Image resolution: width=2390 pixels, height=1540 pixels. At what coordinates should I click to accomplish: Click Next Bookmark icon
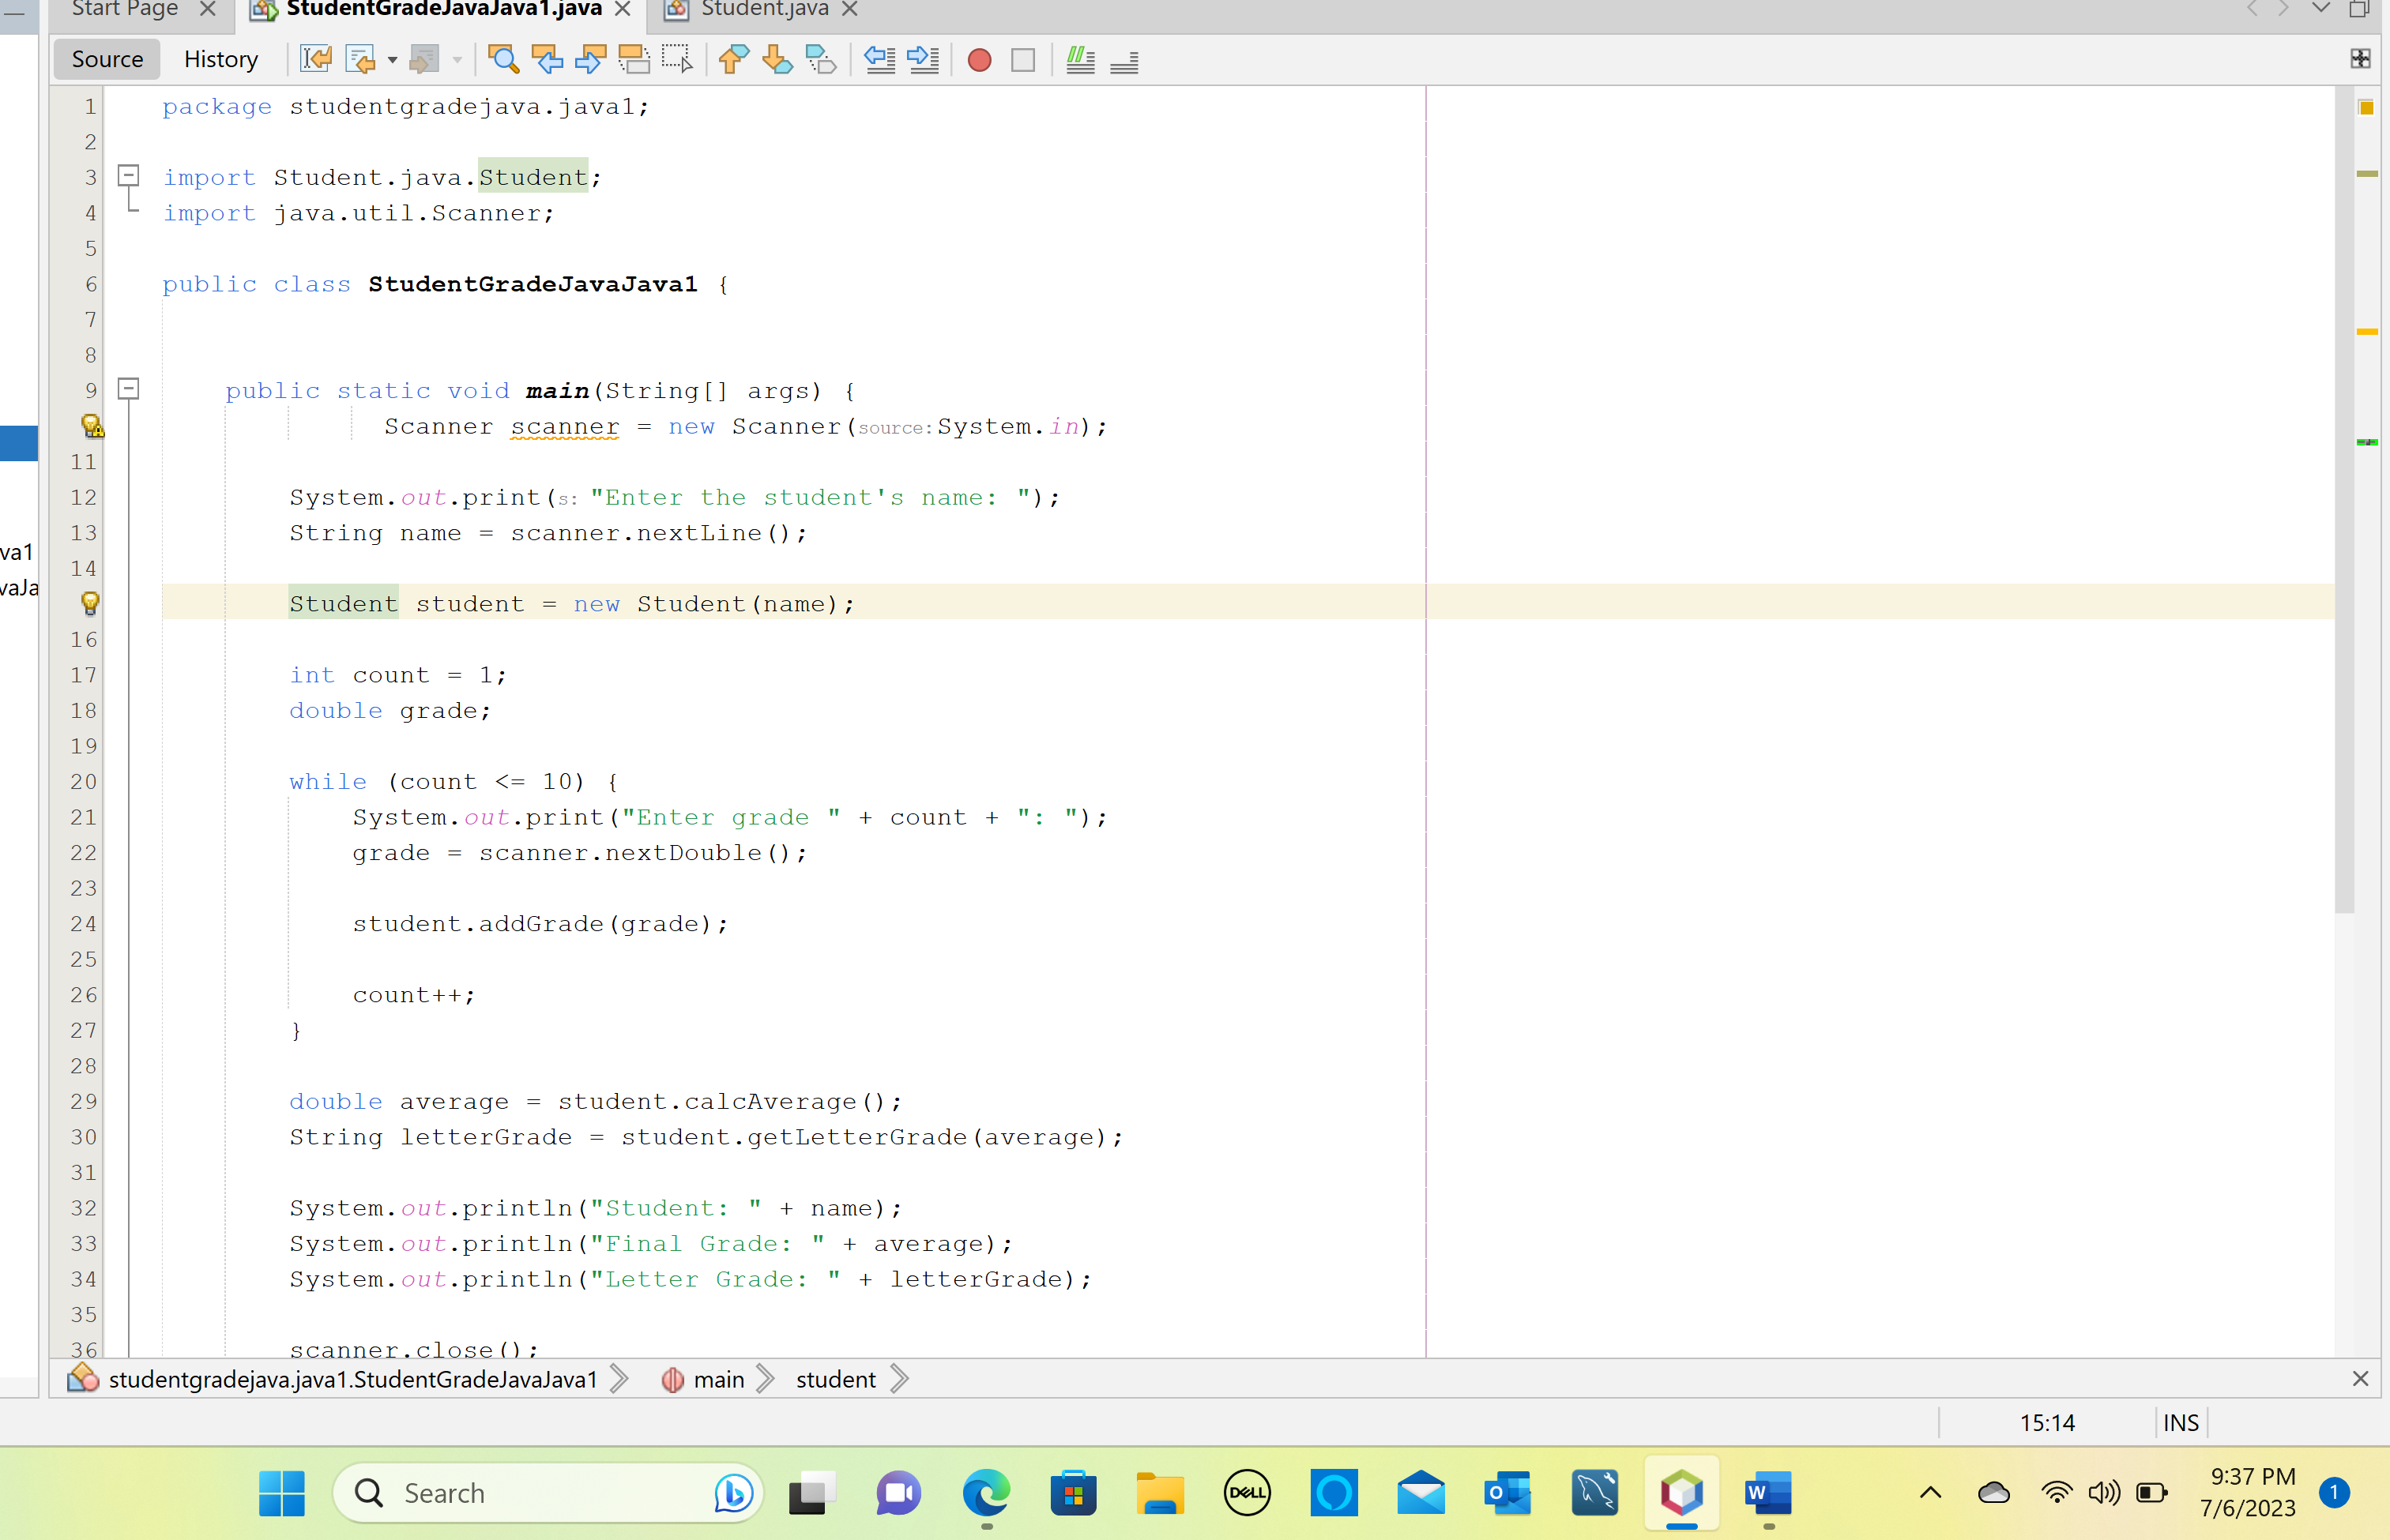pyautogui.click(x=777, y=59)
